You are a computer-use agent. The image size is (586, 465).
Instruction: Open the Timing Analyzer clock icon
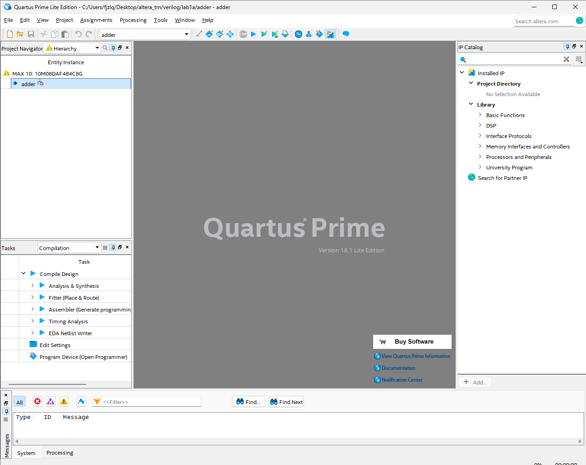click(298, 34)
